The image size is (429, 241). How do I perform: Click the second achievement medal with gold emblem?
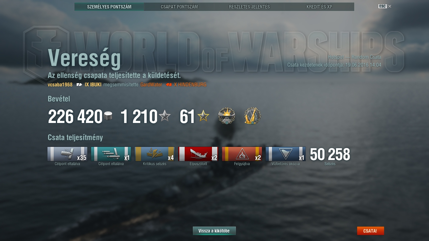(253, 116)
